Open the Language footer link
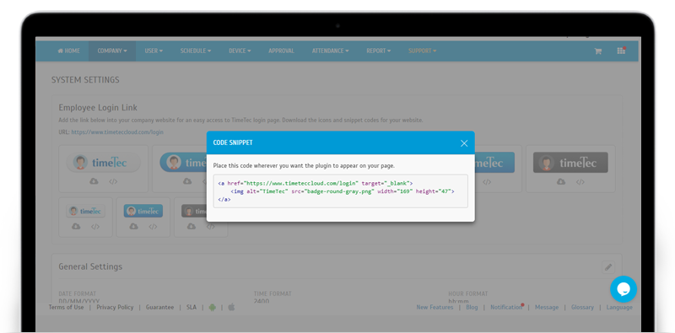This screenshot has height=333, width=675. point(619,307)
